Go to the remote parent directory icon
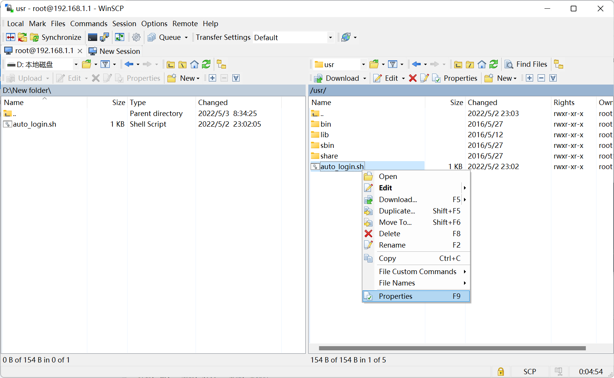Image resolution: width=614 pixels, height=378 pixels. point(458,64)
